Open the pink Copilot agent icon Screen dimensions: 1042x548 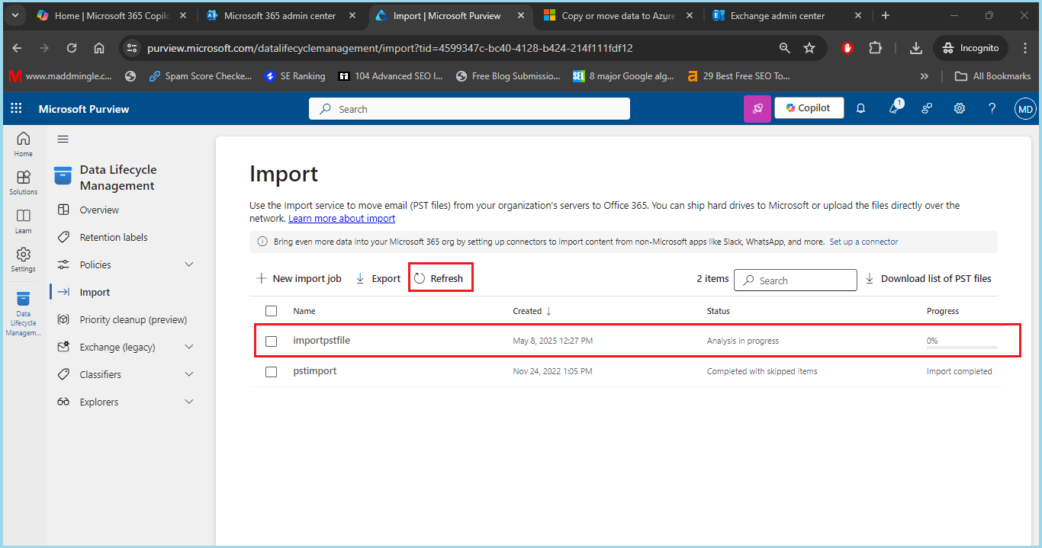757,109
